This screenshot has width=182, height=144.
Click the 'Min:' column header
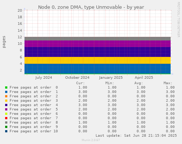coord(109,83)
